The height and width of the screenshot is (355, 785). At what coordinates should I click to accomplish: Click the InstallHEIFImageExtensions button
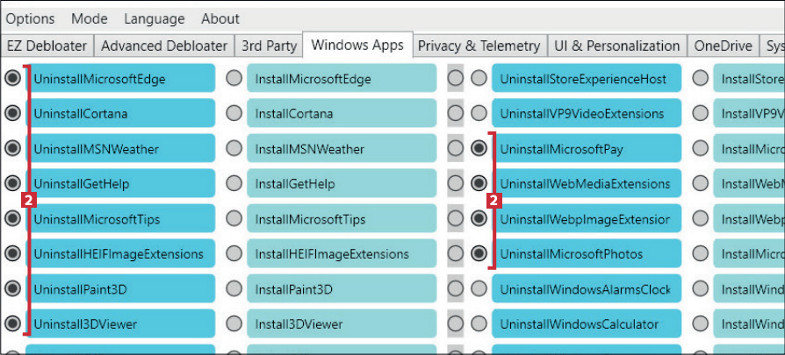pos(341,254)
